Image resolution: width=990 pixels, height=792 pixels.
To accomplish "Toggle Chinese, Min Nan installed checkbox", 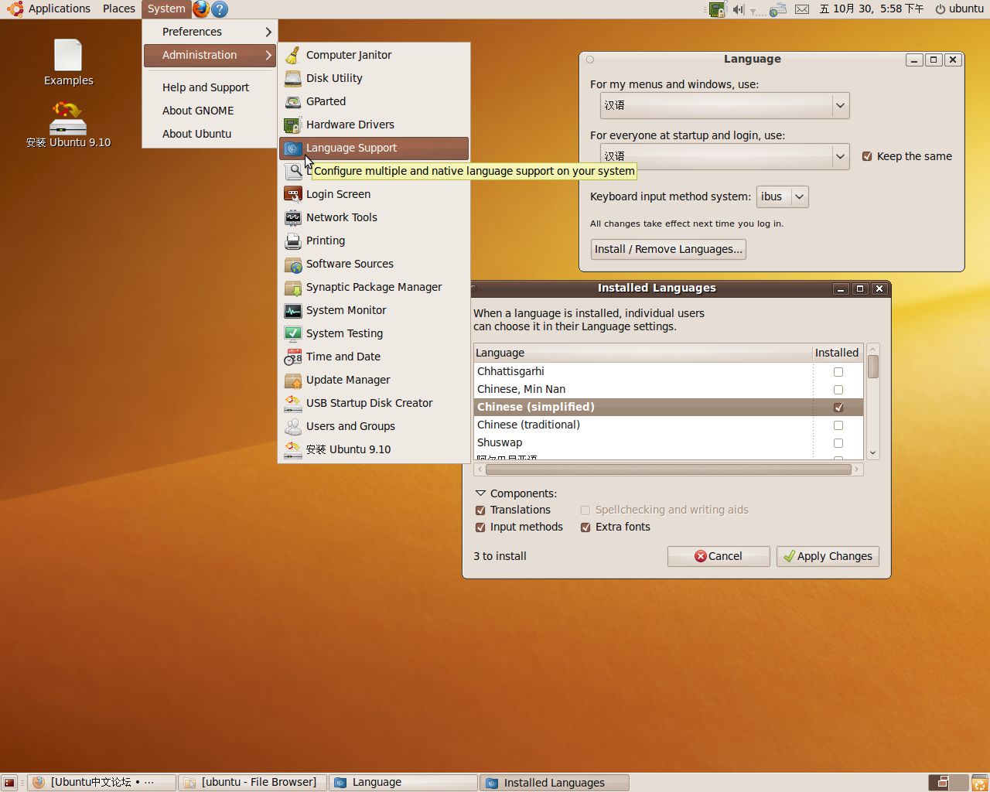I will pyautogui.click(x=838, y=390).
